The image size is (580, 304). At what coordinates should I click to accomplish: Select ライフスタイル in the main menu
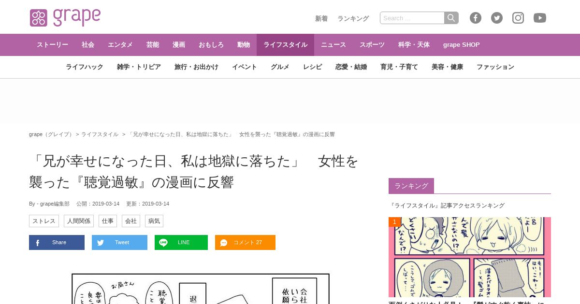[x=285, y=45]
